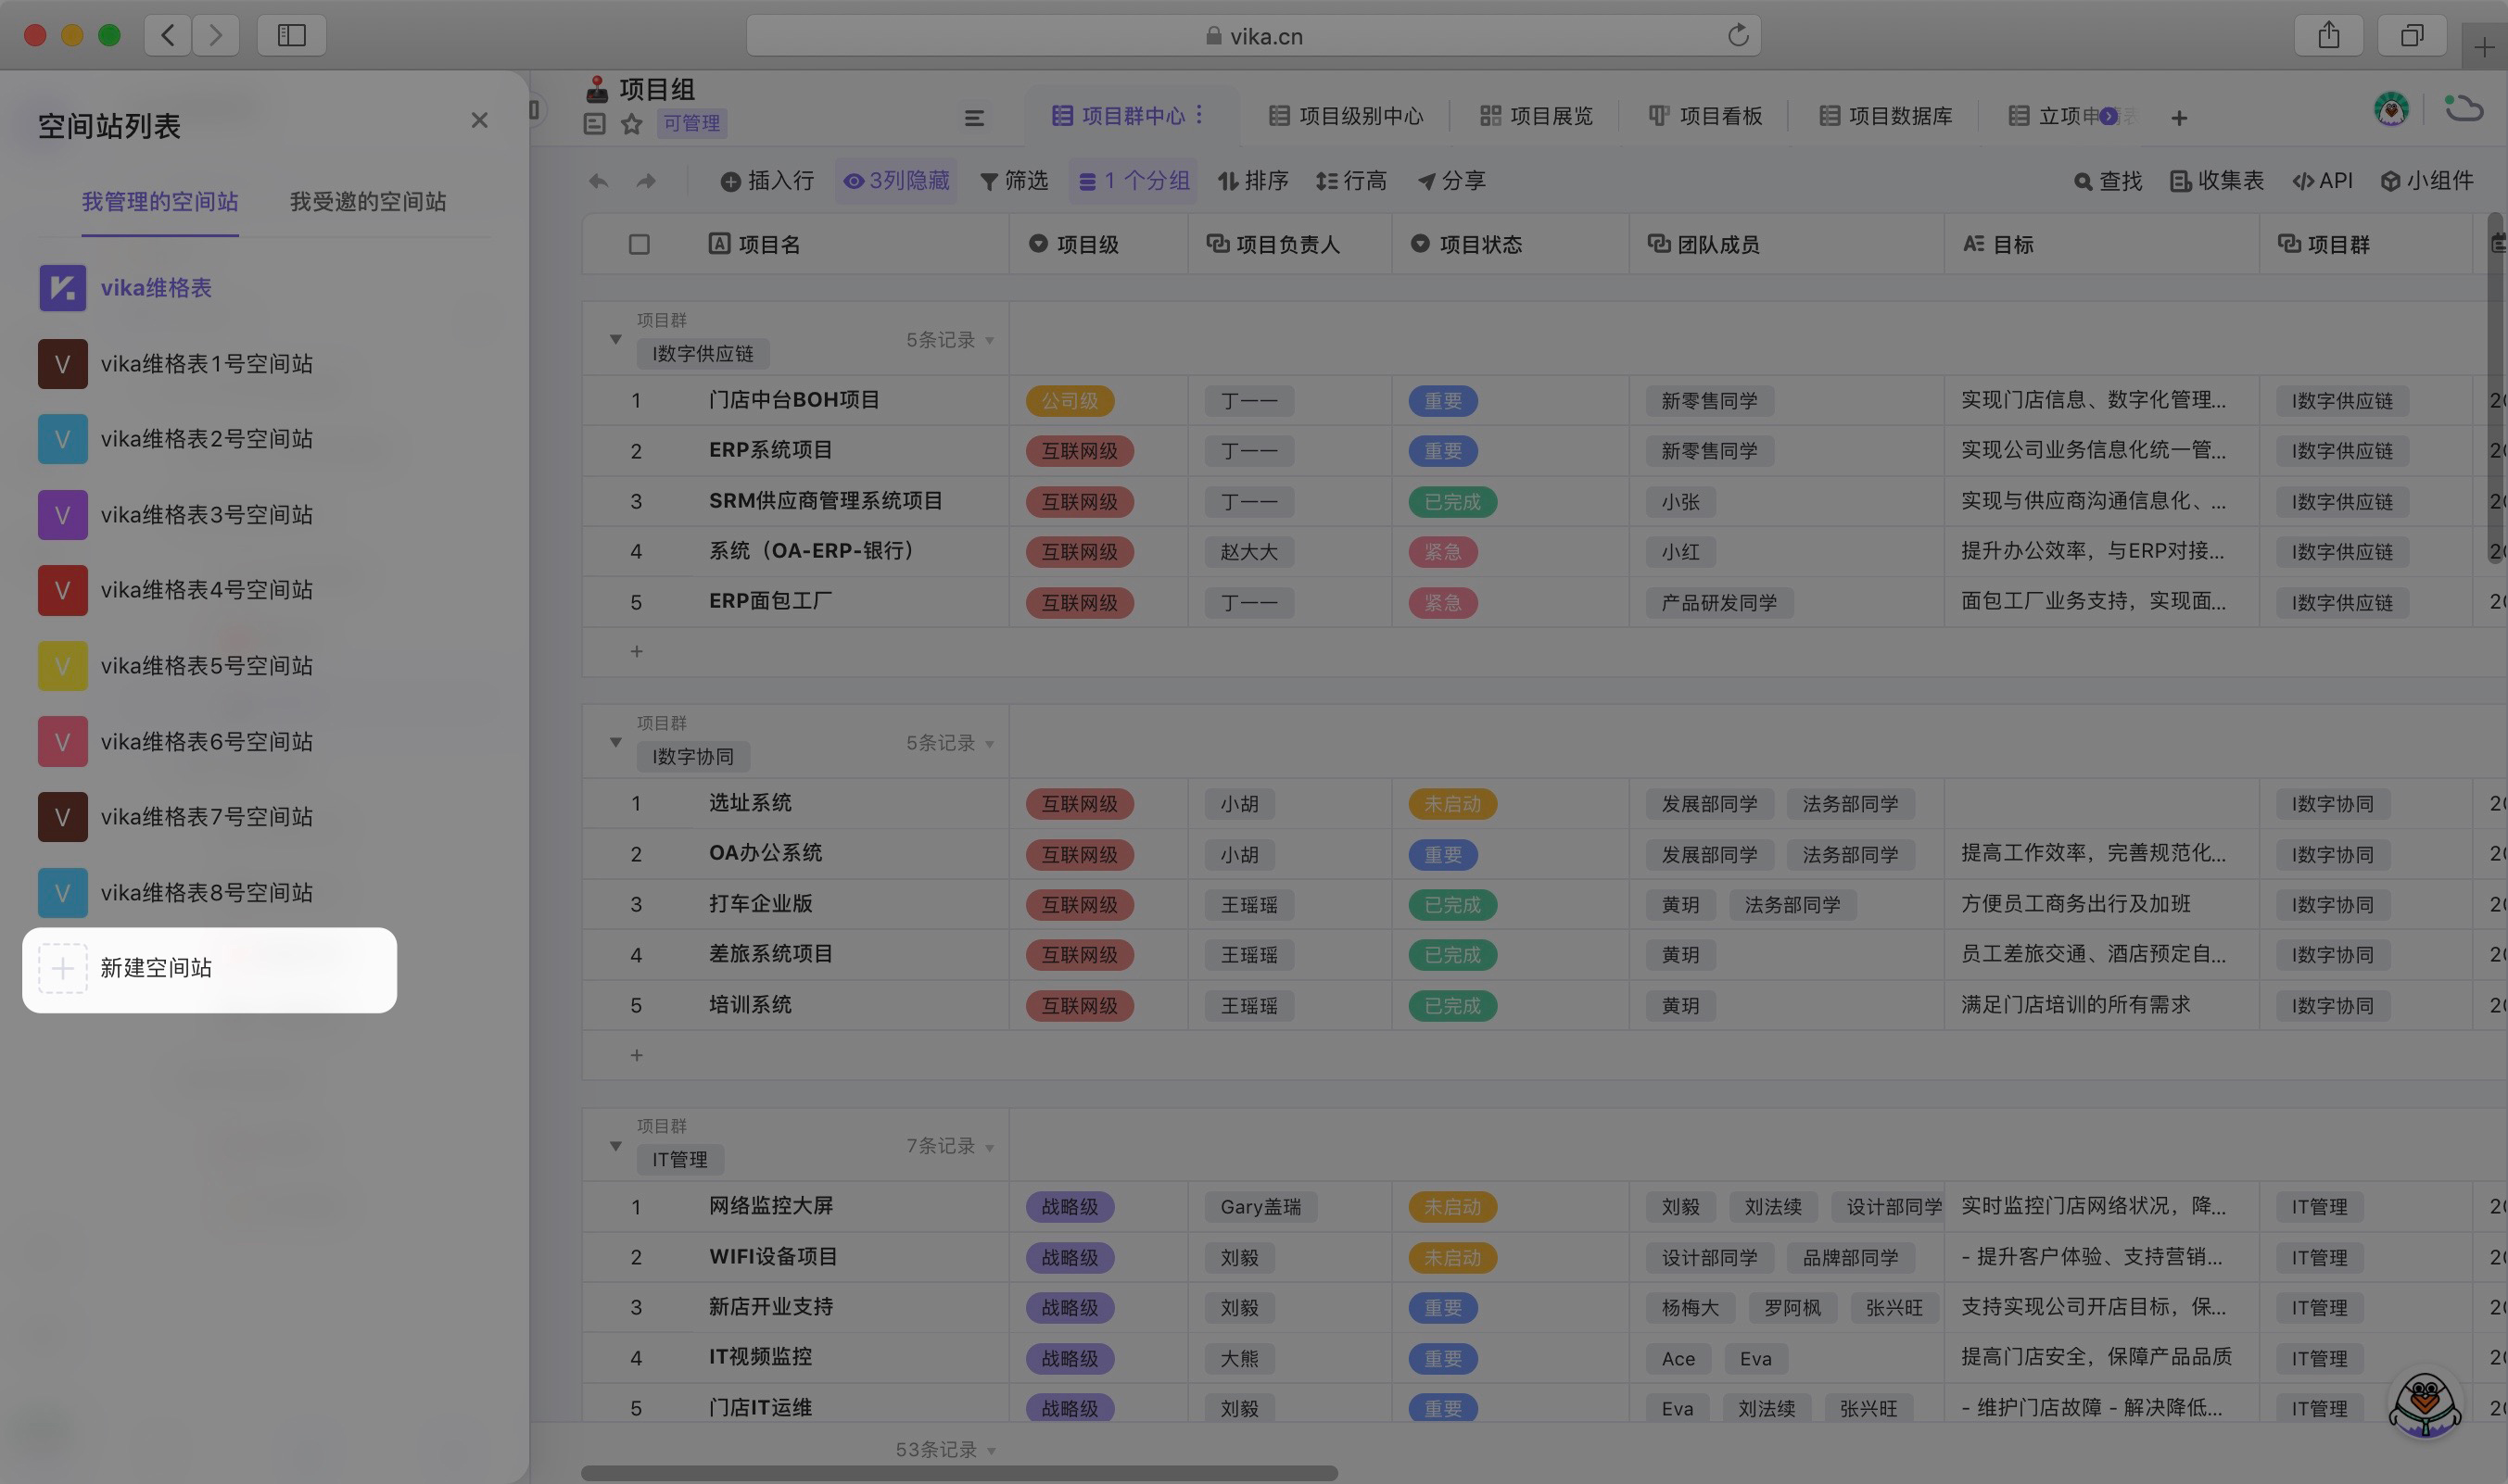Viewport: 2508px width, 1484px height.
Task: Click the star favorite icon
Action: tap(631, 124)
